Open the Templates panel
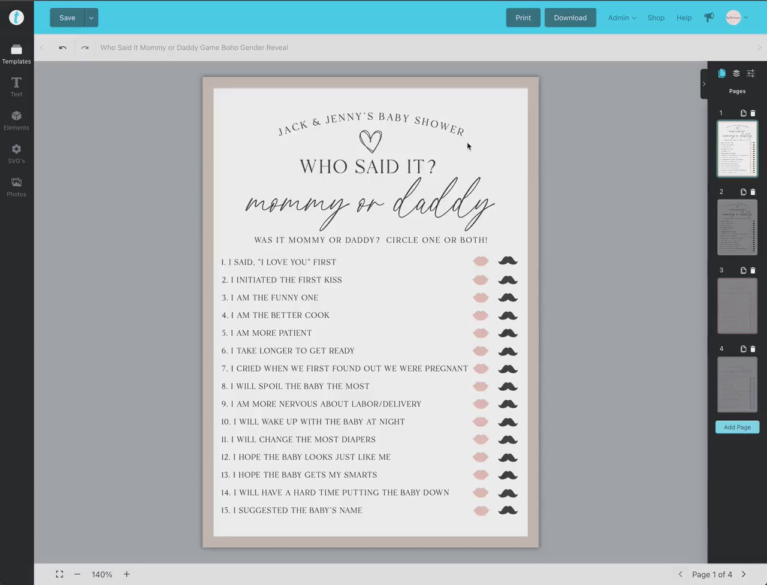Image resolution: width=767 pixels, height=585 pixels. click(16, 53)
